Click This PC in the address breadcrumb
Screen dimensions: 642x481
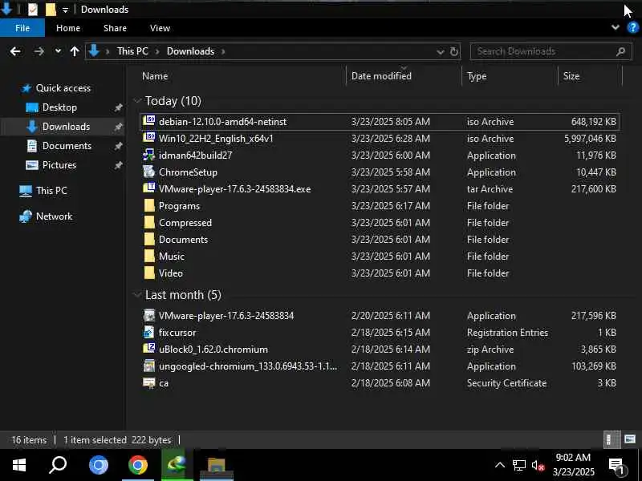coord(132,51)
